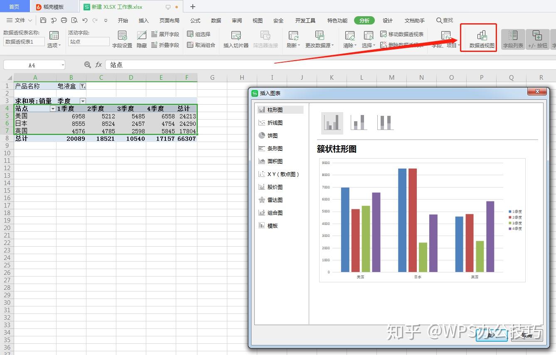Open the 产品名称 filter dropdown in cell B1
This screenshot has width=556, height=355.
83,86
